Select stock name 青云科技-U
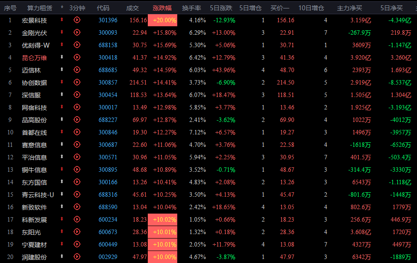 tap(38, 195)
